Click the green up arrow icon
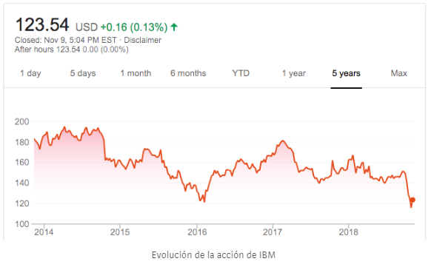The width and height of the screenshot is (431, 270). click(174, 27)
